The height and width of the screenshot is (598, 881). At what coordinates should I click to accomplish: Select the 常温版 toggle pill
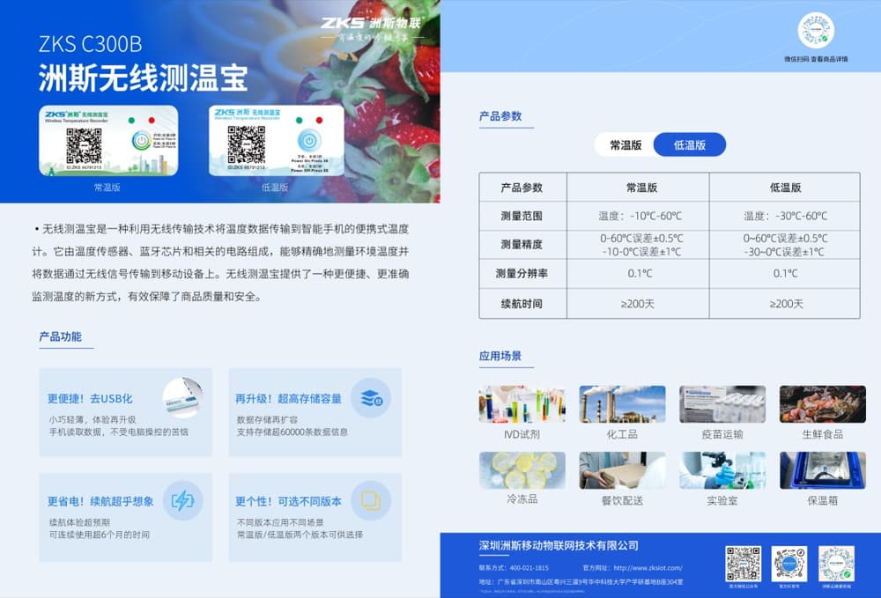pyautogui.click(x=626, y=144)
